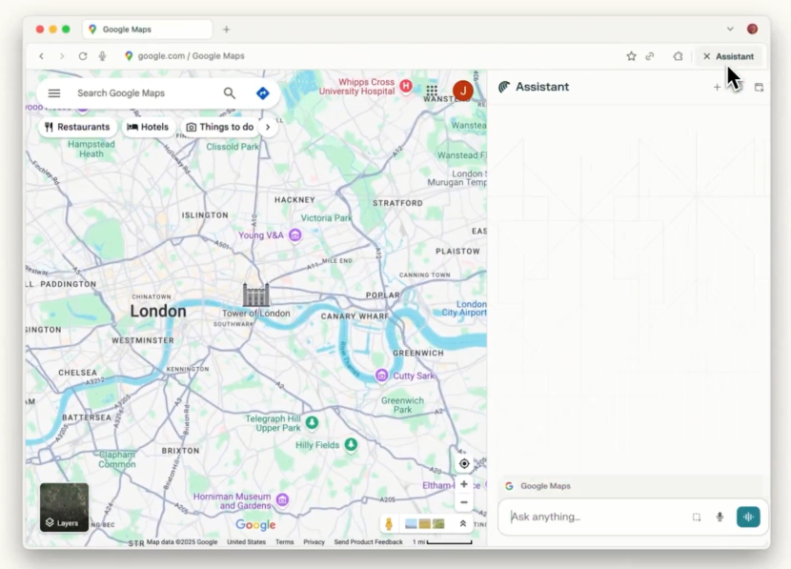Click the Hampstead Heath label
This screenshot has height=569, width=791.
pos(91,149)
